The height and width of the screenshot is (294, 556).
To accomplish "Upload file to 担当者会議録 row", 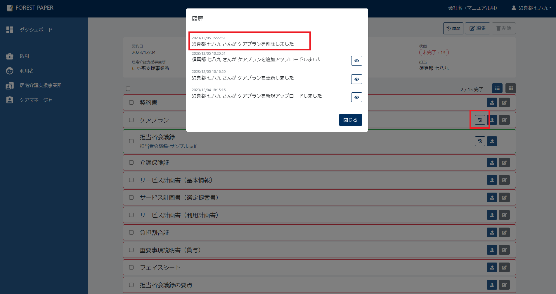I will click(x=492, y=141).
